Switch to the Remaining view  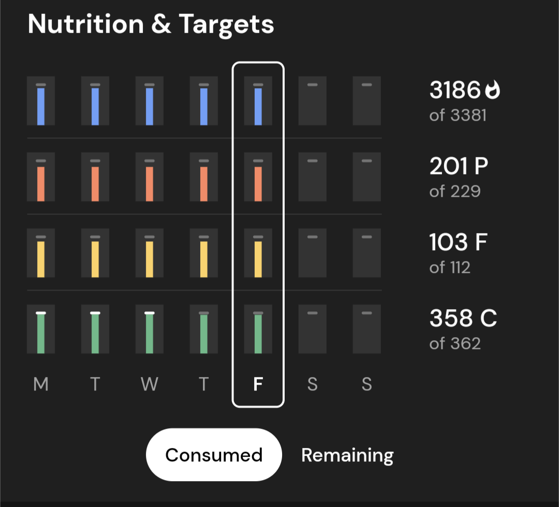click(347, 455)
